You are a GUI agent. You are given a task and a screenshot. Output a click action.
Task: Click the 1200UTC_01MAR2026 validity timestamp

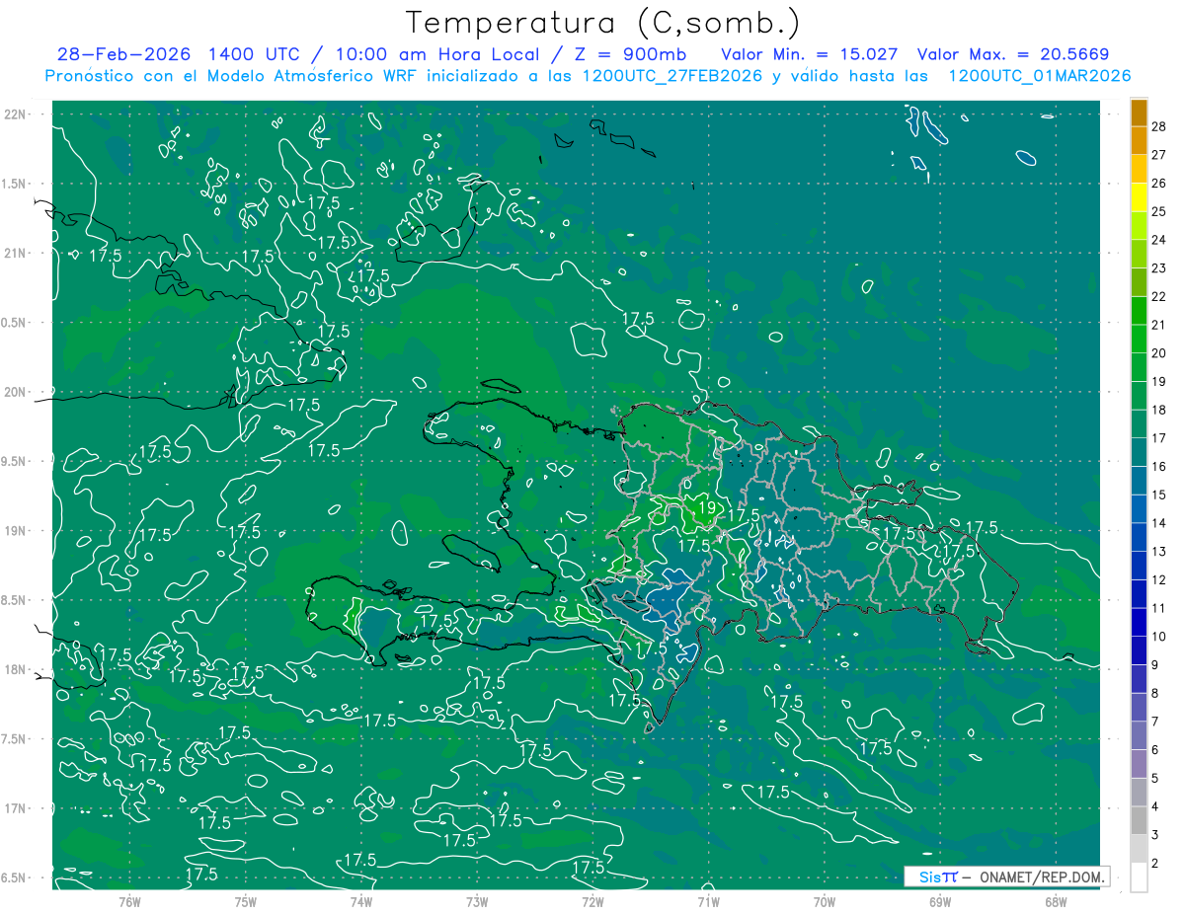pyautogui.click(x=1039, y=76)
